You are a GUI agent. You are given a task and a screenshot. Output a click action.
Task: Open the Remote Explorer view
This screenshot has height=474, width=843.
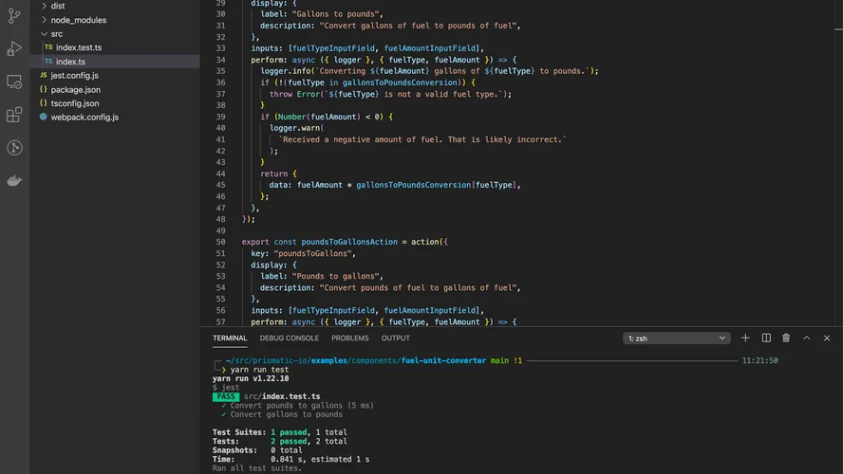pos(14,82)
